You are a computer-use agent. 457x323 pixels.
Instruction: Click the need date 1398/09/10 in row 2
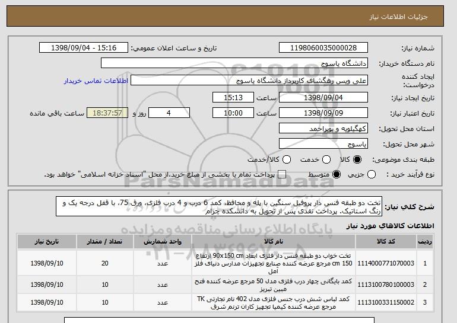pos(47,285)
